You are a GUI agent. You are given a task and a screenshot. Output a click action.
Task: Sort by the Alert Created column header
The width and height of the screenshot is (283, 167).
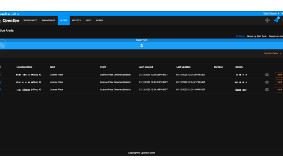[x=146, y=67]
